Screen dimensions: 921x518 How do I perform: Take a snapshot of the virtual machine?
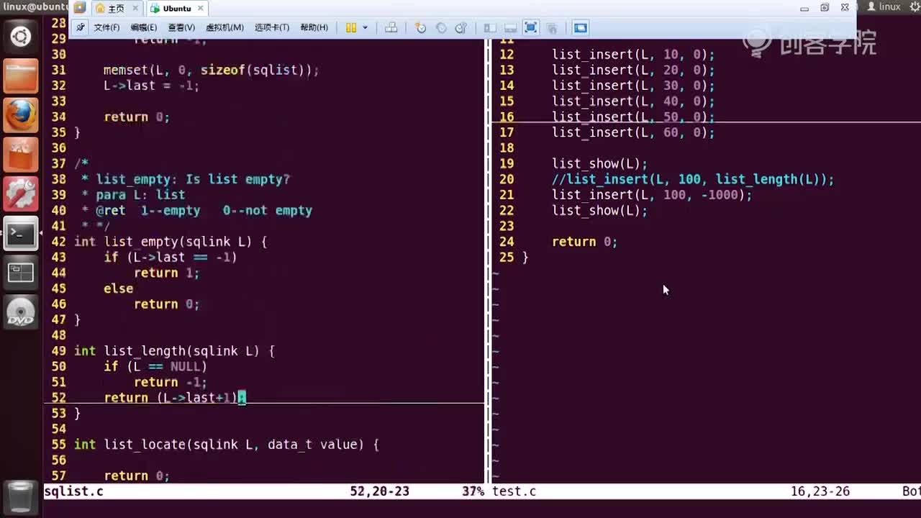click(x=421, y=28)
